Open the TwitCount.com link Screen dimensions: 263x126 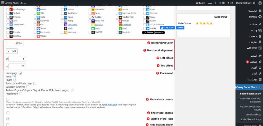click(x=109, y=105)
